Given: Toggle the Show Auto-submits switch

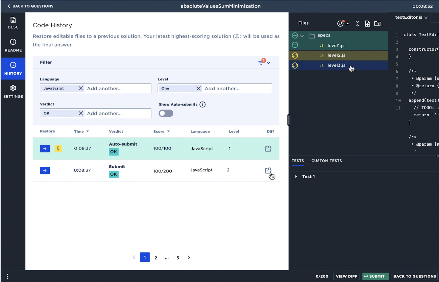Looking at the screenshot, I should tap(166, 113).
